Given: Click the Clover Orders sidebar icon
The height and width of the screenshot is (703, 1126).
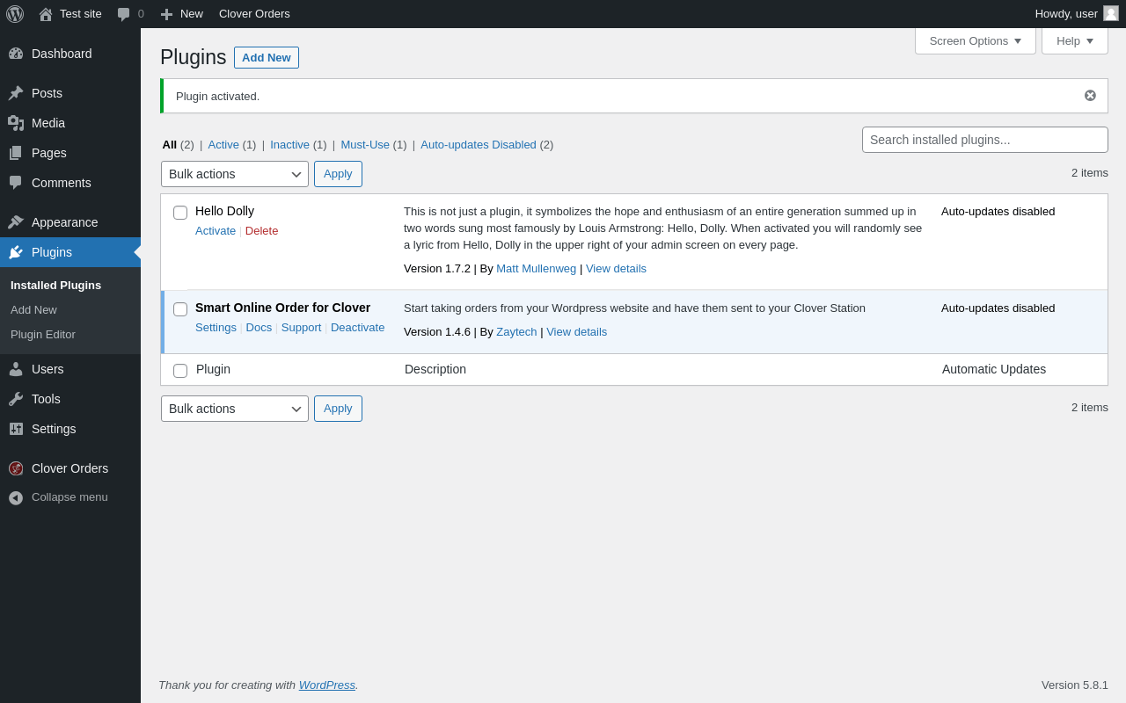Looking at the screenshot, I should (x=16, y=468).
